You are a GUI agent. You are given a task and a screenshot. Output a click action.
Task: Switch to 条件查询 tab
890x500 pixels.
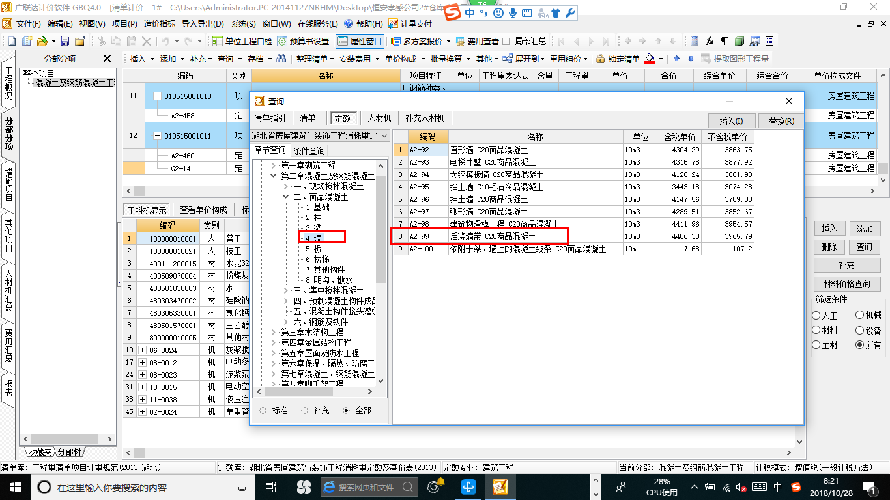coord(309,150)
